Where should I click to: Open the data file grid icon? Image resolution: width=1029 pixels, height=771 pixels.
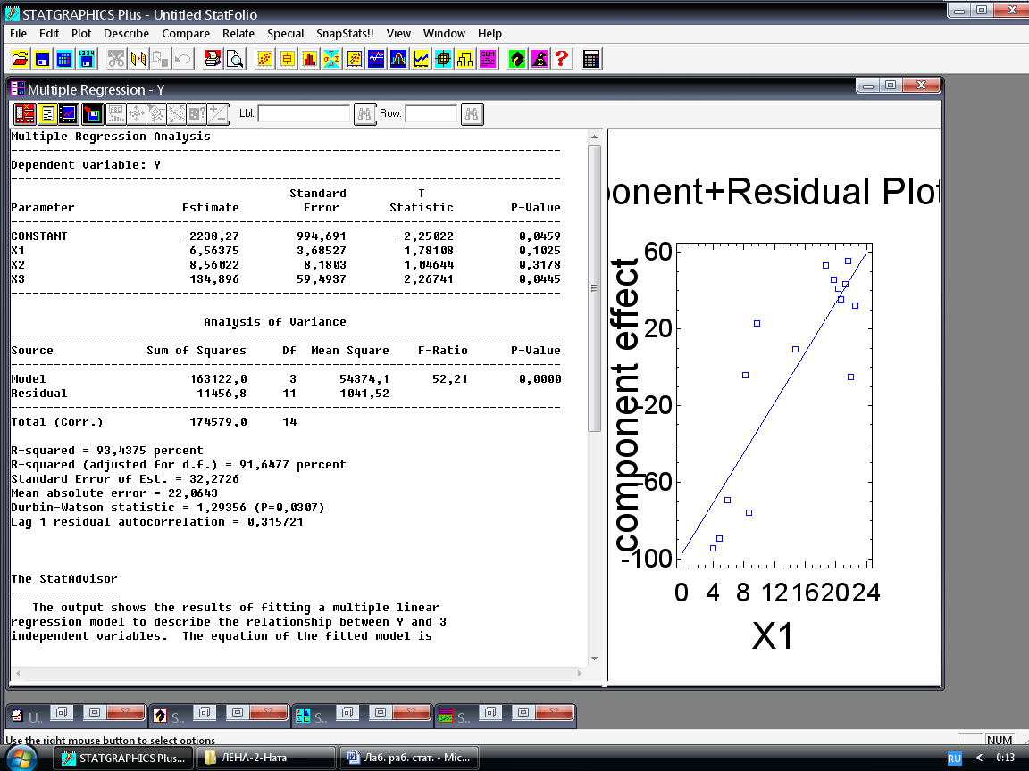tap(64, 59)
